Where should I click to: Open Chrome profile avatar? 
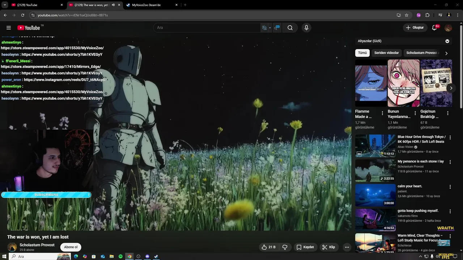click(449, 15)
